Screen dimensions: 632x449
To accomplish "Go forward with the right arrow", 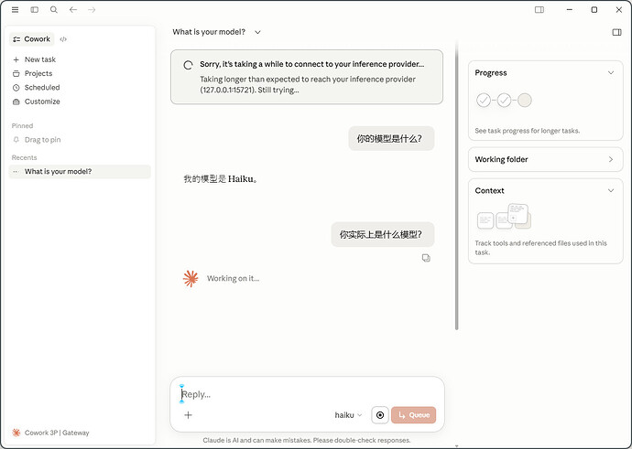I will point(92,10).
